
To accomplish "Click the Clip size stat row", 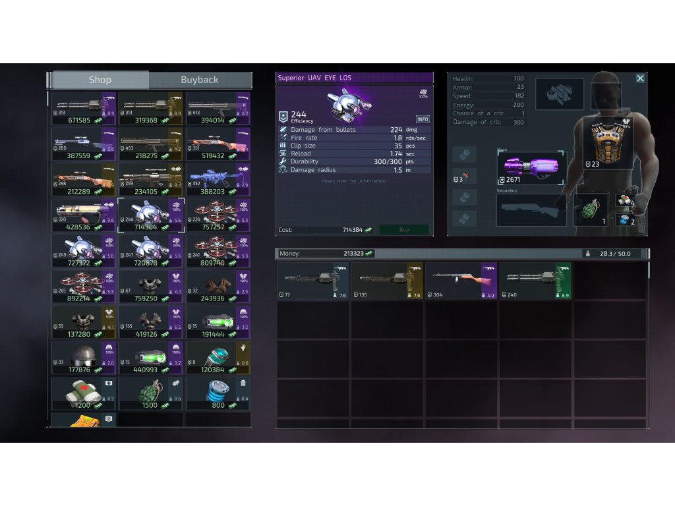I will 354,146.
